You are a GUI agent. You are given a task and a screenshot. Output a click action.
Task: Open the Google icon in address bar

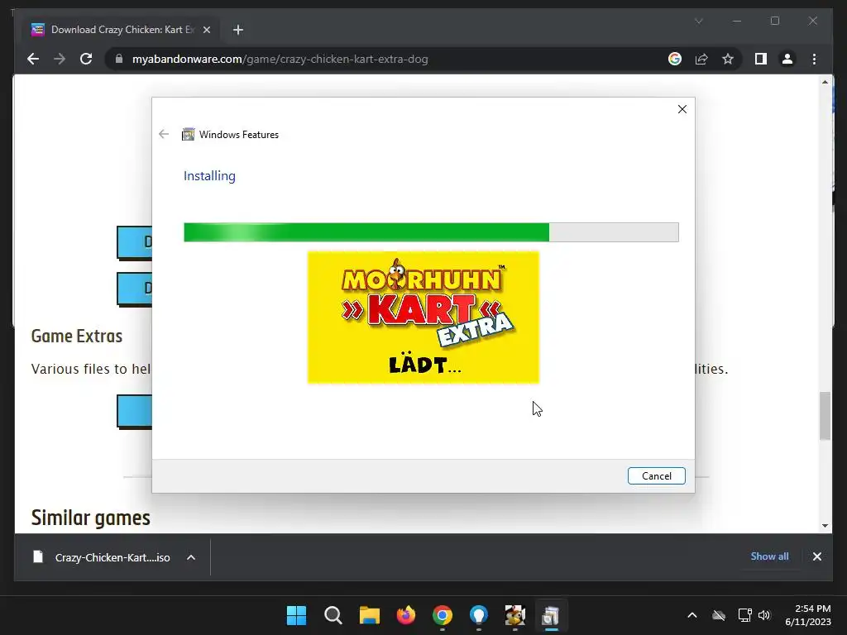pyautogui.click(x=675, y=59)
